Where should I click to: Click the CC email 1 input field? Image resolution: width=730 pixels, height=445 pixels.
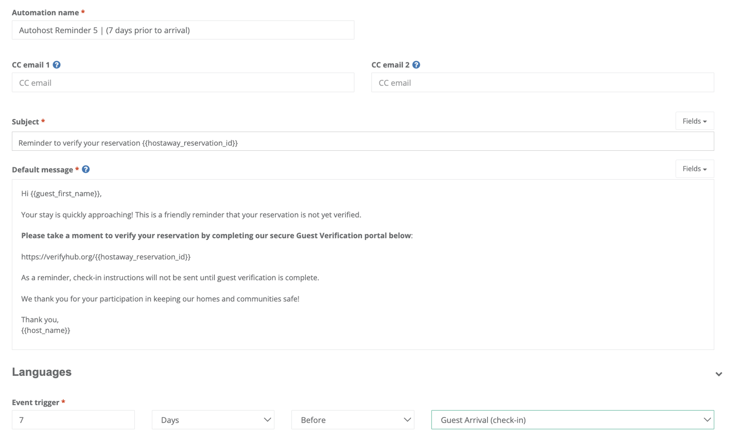182,83
